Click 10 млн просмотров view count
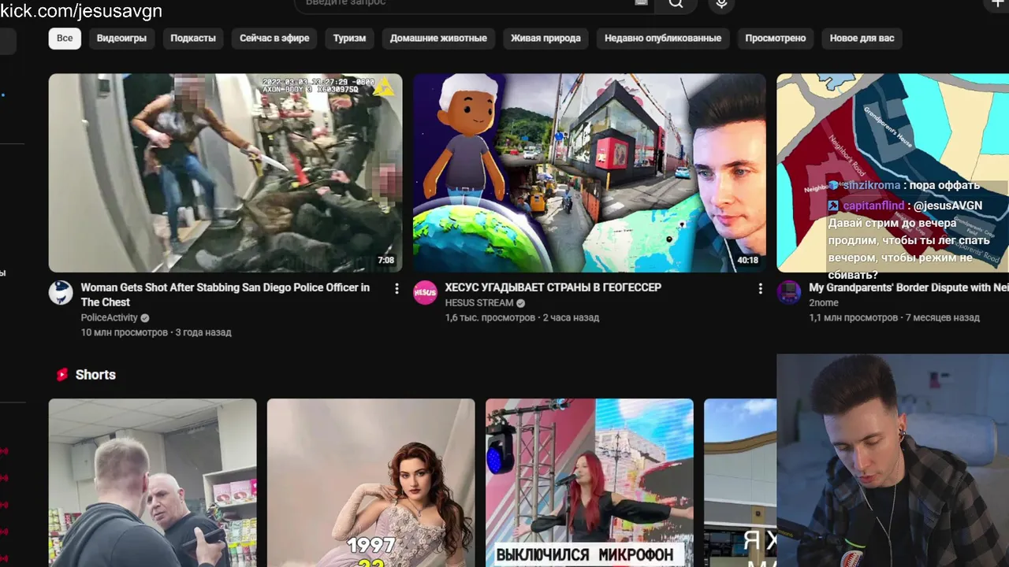 (x=125, y=332)
